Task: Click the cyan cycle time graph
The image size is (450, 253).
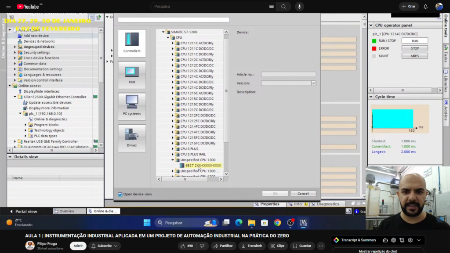Action: coord(392,119)
